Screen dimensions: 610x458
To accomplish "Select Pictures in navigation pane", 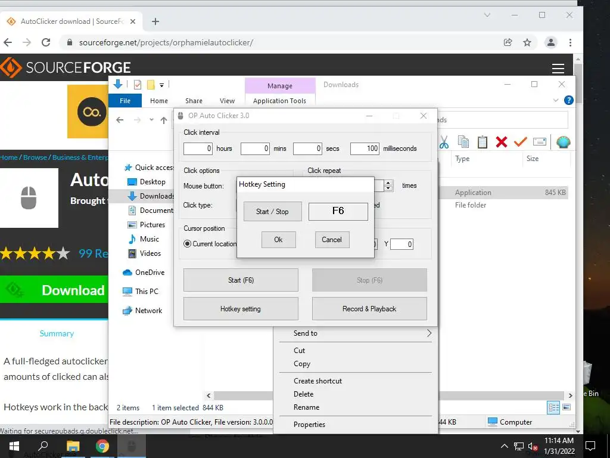I will coord(147,225).
